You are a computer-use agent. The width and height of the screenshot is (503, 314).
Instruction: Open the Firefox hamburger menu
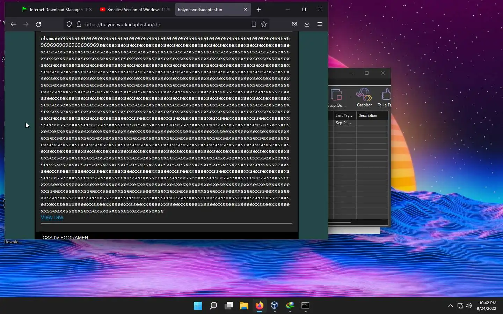click(x=319, y=24)
